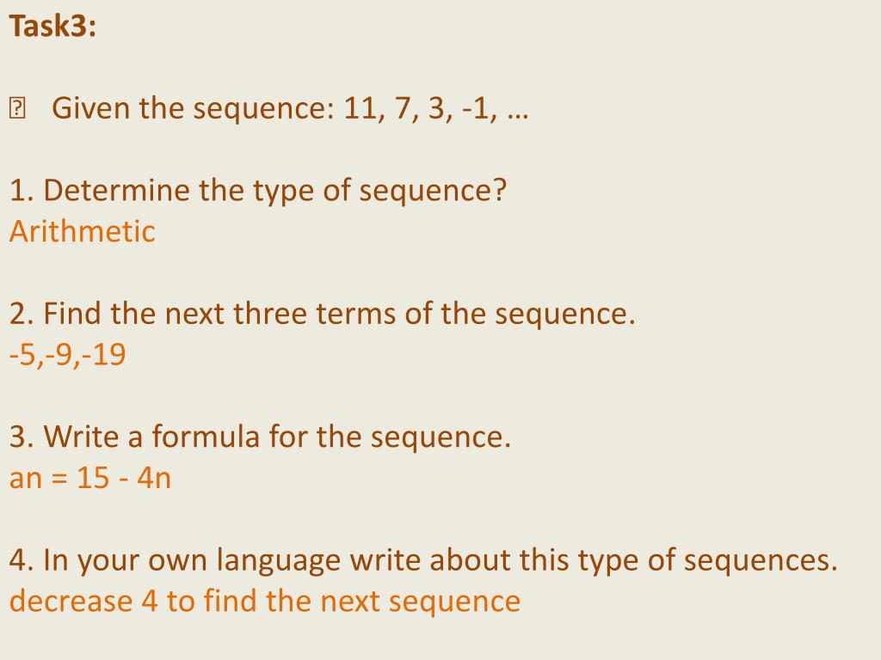Image resolution: width=881 pixels, height=660 pixels.
Task: Click the answer 'decrease 4 to find the next sequence'
Action: coord(265,601)
